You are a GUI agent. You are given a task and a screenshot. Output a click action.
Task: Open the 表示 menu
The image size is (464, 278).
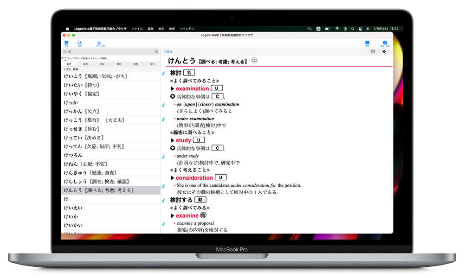point(161,29)
